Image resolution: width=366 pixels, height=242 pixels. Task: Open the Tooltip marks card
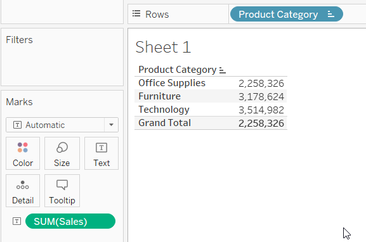coord(62,191)
